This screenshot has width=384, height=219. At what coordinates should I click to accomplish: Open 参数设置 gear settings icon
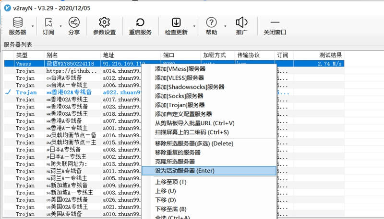click(x=104, y=22)
